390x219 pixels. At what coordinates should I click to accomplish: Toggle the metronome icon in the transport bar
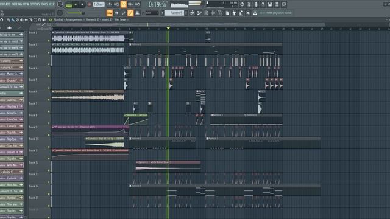point(110,4)
